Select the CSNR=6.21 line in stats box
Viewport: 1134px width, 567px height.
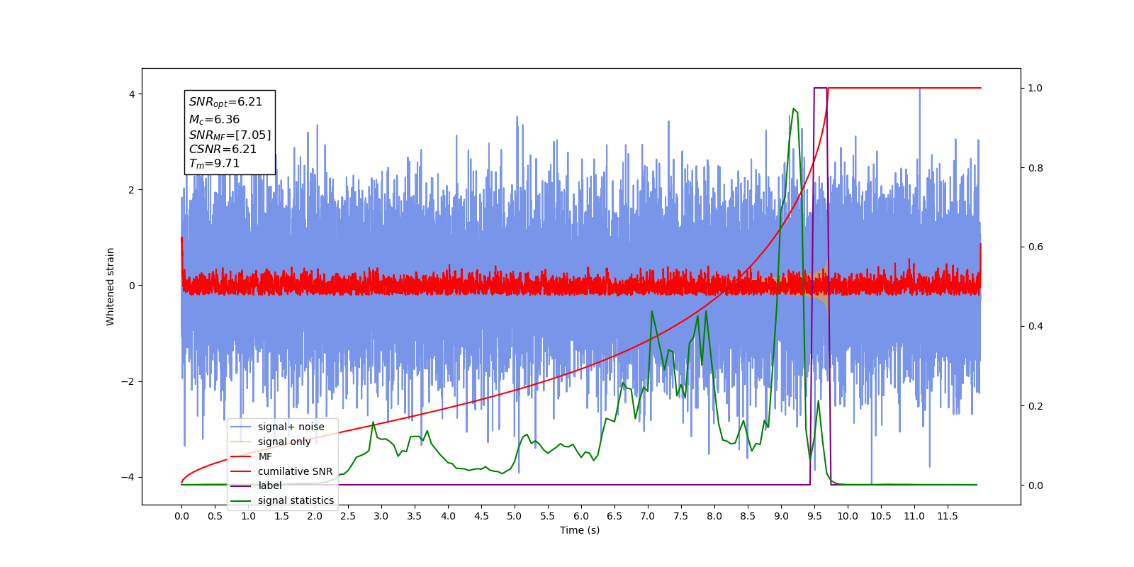[223, 149]
